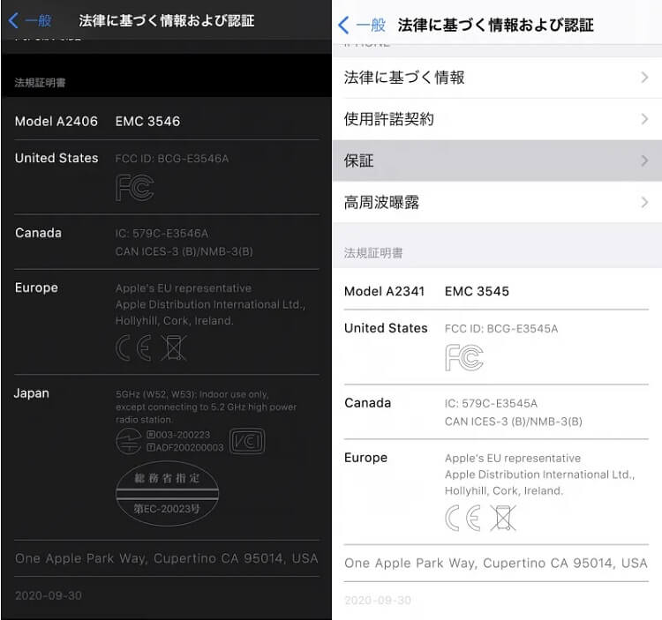662x620 pixels.
Task: Tap chevron on 高周波曝露 row
Action: click(x=644, y=203)
